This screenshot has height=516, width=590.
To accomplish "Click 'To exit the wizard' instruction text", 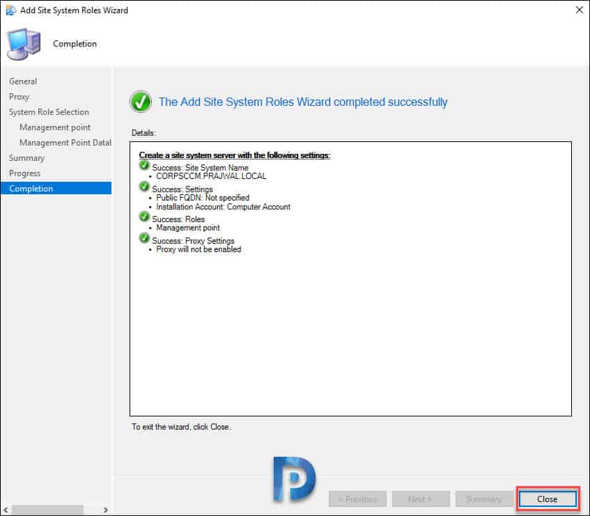I will tap(181, 427).
